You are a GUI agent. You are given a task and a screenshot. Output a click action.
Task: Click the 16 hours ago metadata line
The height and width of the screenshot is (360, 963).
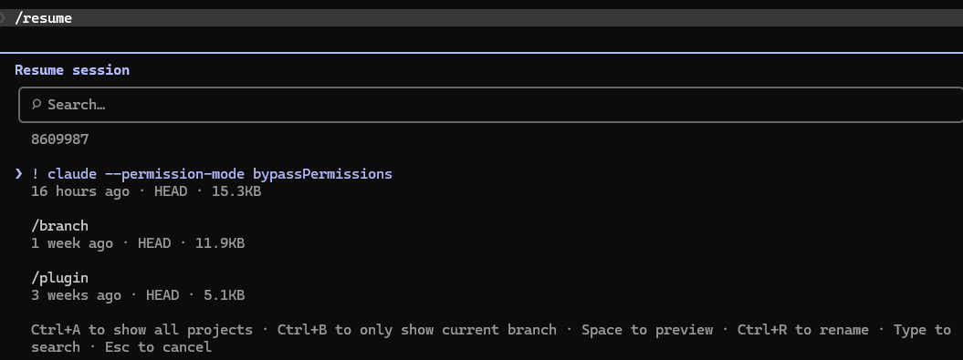[146, 191]
